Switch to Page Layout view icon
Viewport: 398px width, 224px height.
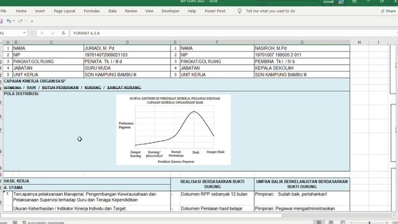(331, 223)
